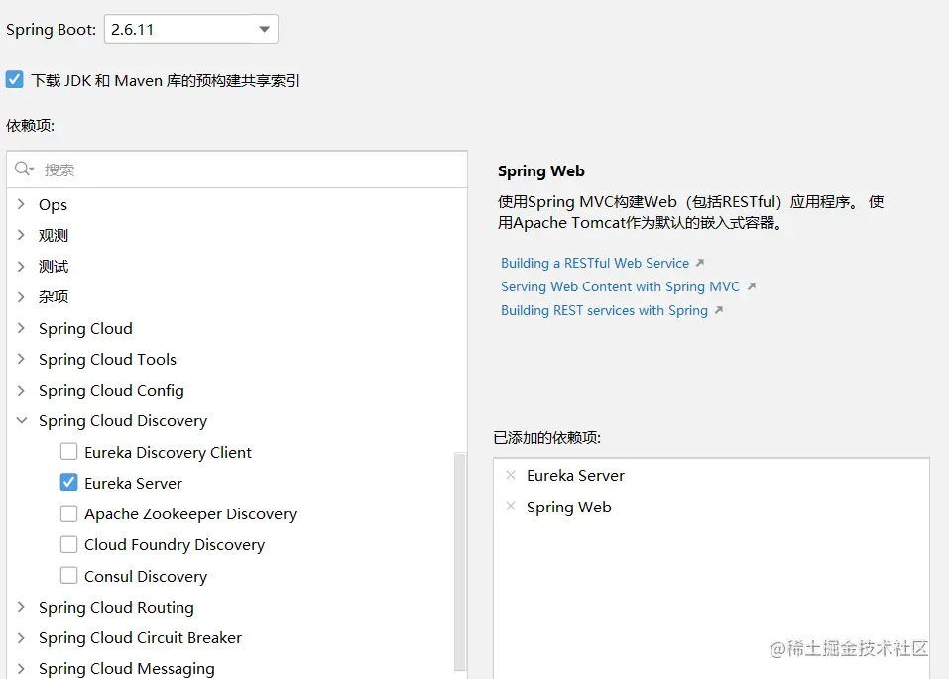Expand the 测试 category
949x679 pixels.
[x=21, y=266]
